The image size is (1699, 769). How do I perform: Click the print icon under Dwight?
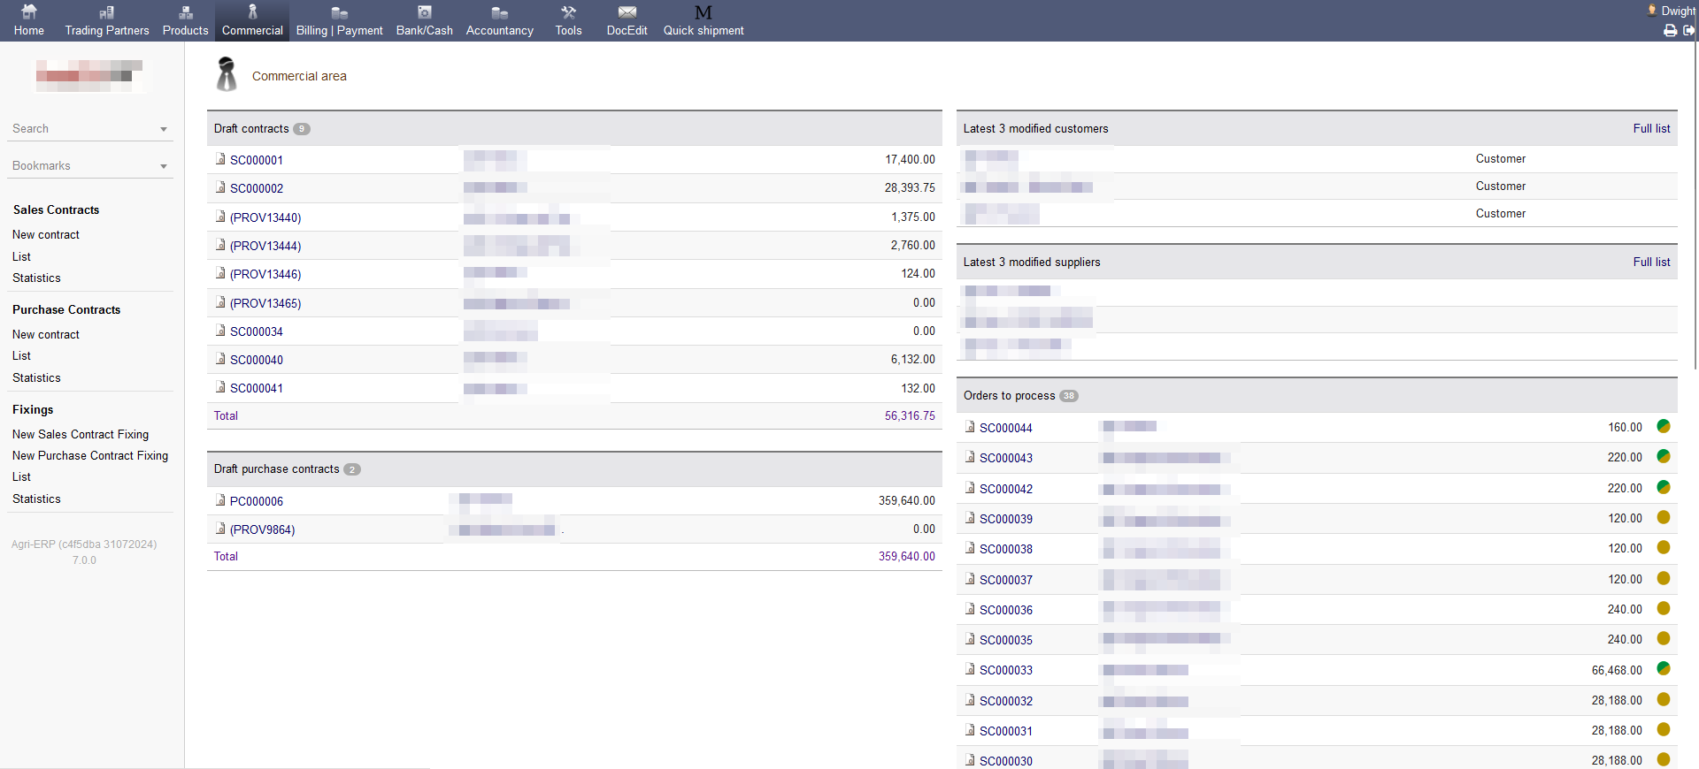[1671, 30]
